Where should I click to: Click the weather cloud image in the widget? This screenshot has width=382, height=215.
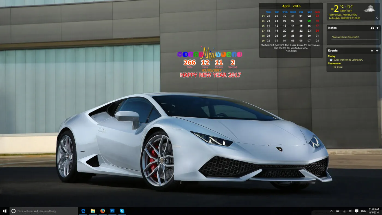tap(370, 9)
